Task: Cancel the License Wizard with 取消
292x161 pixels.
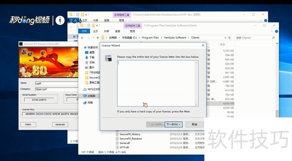Action: (195, 124)
